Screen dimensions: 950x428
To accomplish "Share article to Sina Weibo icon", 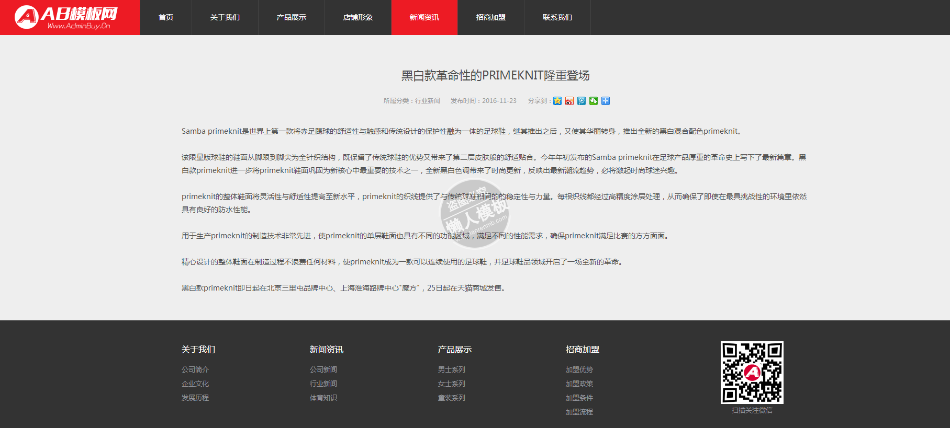I will pyautogui.click(x=569, y=101).
